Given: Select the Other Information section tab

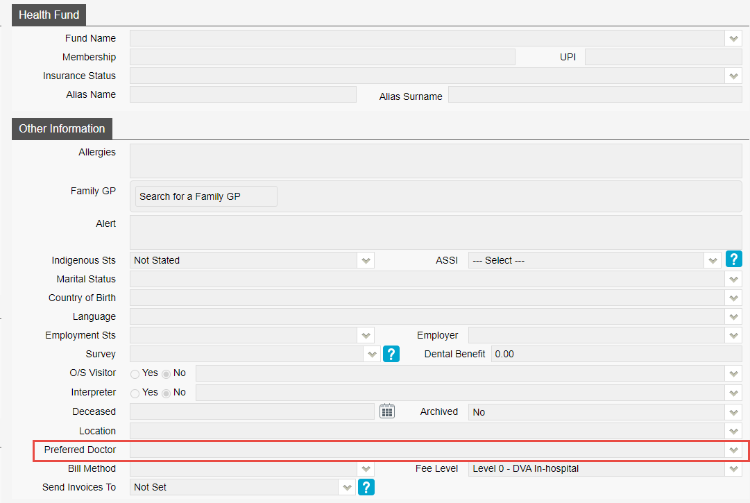Looking at the screenshot, I should [62, 128].
